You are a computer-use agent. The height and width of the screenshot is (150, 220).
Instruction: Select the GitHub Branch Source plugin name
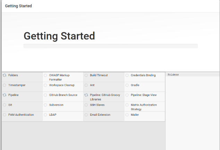(63, 95)
